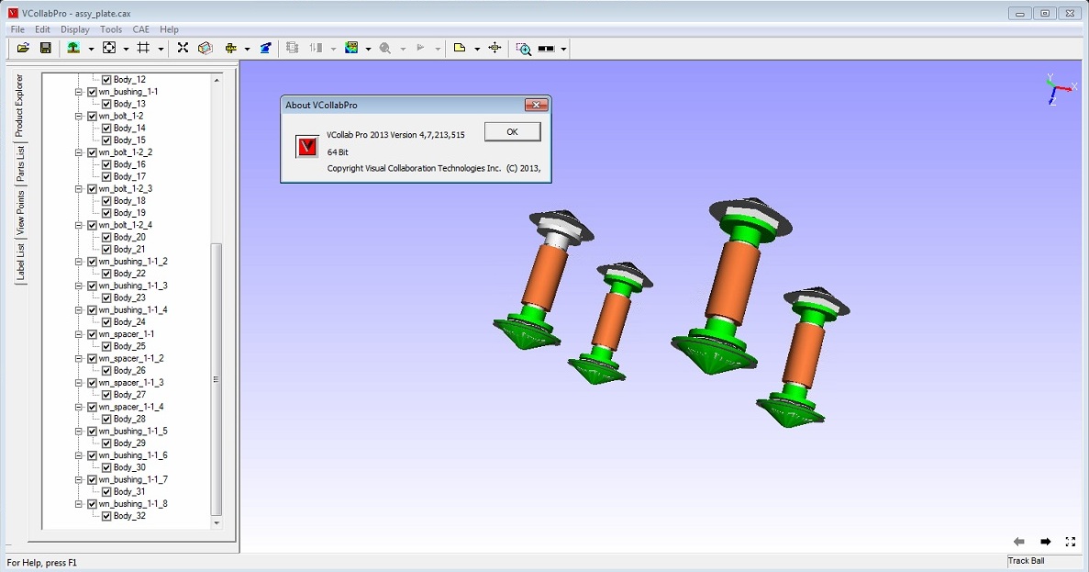Click the yellow note label icon

[459, 48]
